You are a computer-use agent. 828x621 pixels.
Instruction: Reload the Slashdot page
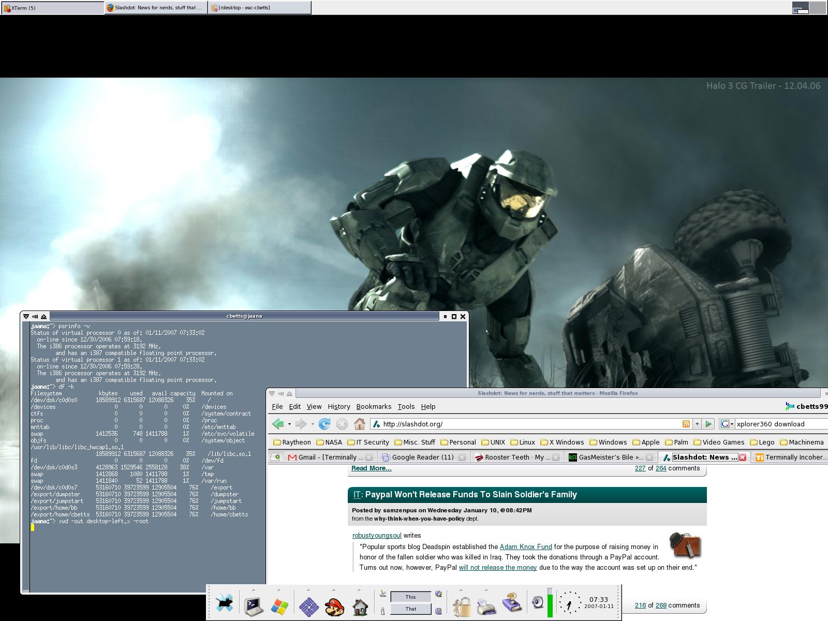coord(324,424)
